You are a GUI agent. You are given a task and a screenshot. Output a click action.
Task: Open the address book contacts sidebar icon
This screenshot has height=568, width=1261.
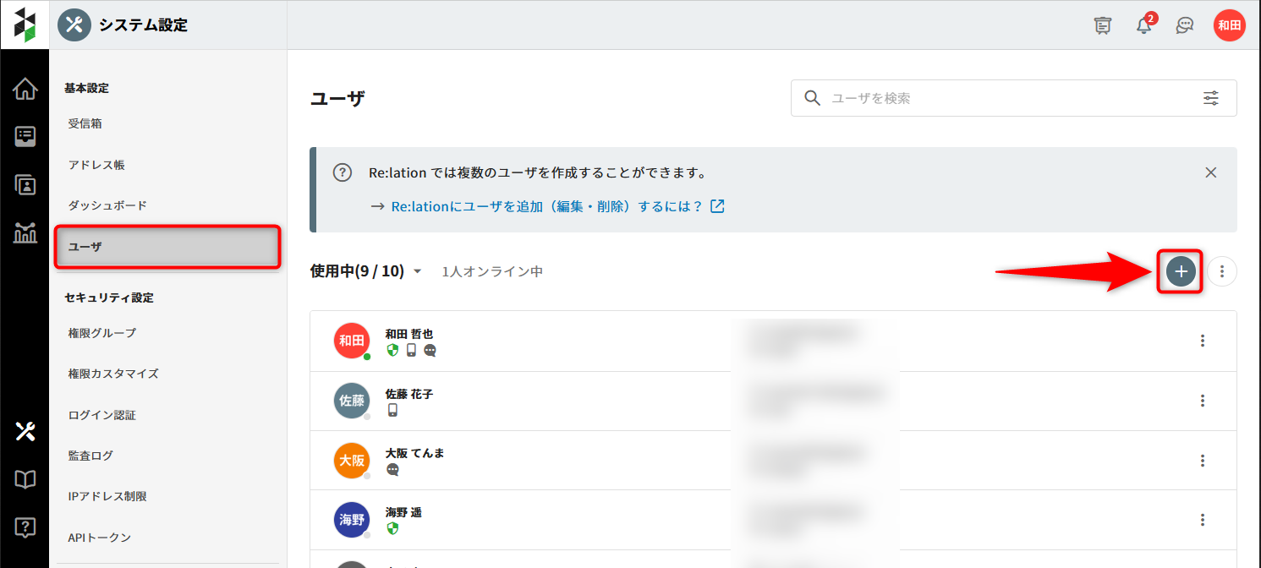tap(25, 184)
